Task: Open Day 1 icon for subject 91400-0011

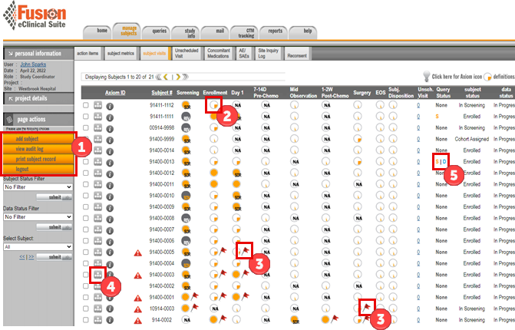Action: [236, 184]
